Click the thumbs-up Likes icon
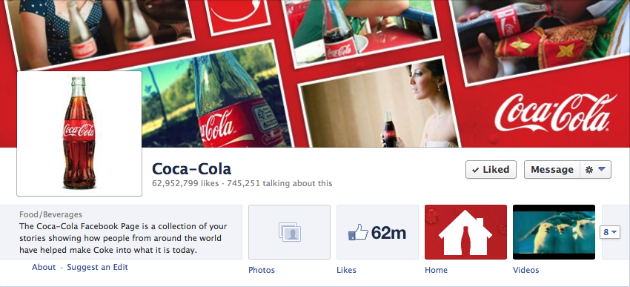This screenshot has width=630, height=287. point(358,232)
